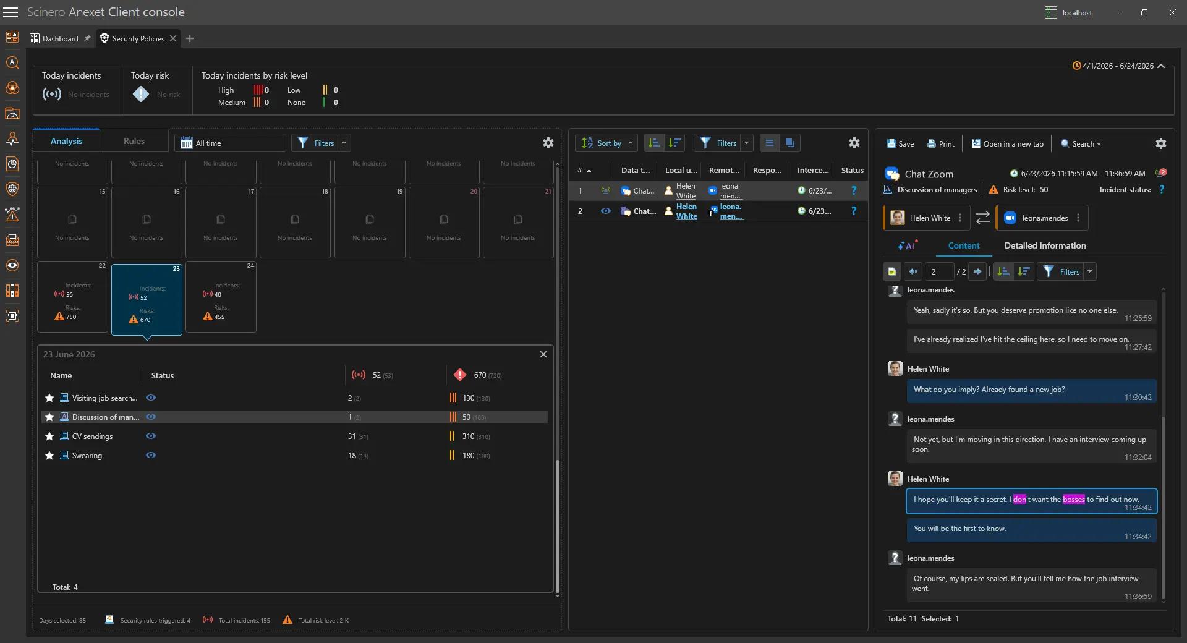Image resolution: width=1187 pixels, height=643 pixels.
Task: Toggle star for Swearing rule
Action: pyautogui.click(x=49, y=456)
